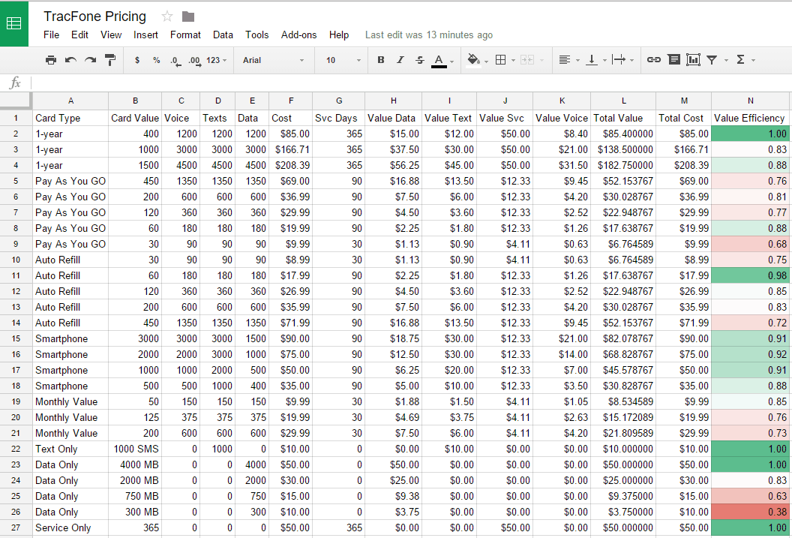Format as currency with dollar icon

[137, 60]
